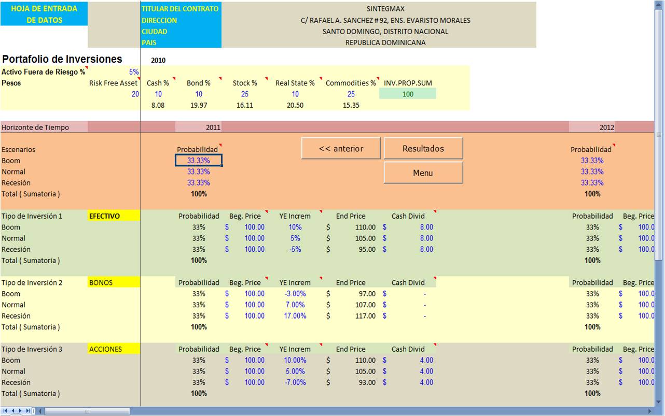
Task: Click the 5% risk-free asset value
Action: 134,72
